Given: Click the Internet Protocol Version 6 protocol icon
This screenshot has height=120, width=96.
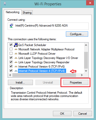Looking at the screenshot, I should (x=16, y=67).
